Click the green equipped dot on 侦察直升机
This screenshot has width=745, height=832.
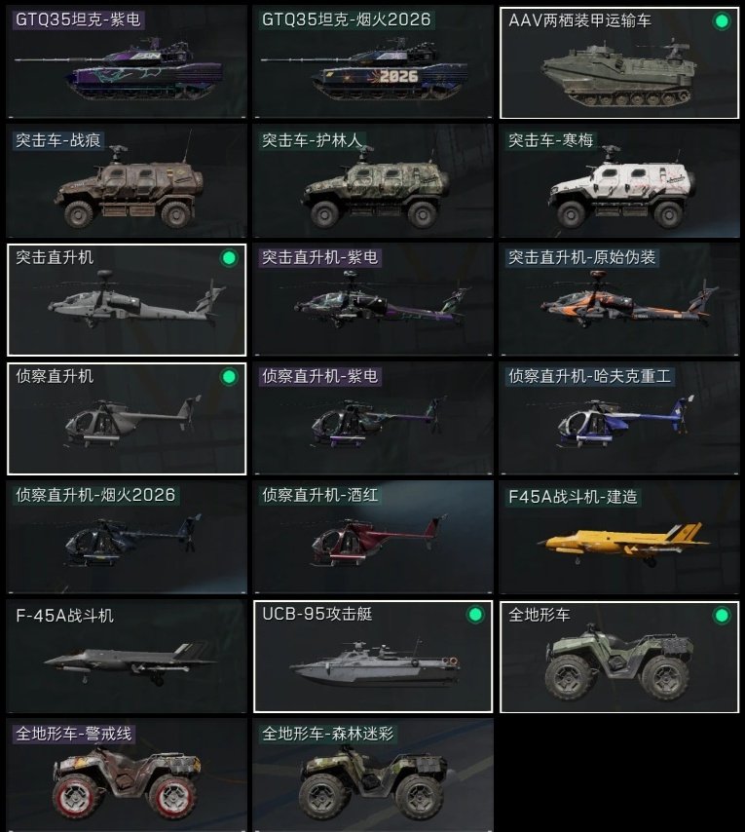click(229, 377)
